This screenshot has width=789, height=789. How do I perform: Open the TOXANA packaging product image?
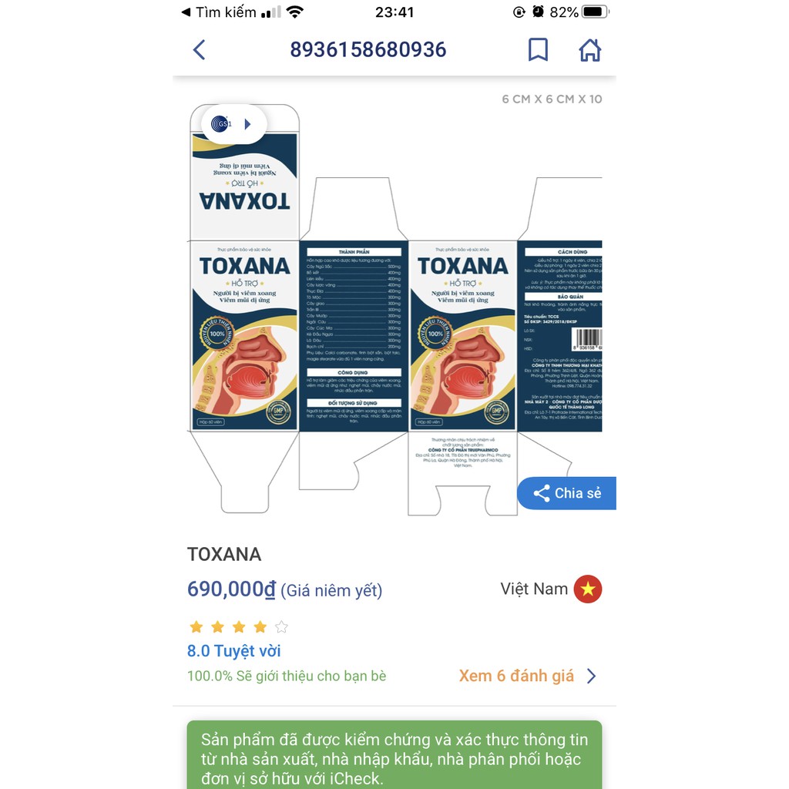[x=394, y=308]
